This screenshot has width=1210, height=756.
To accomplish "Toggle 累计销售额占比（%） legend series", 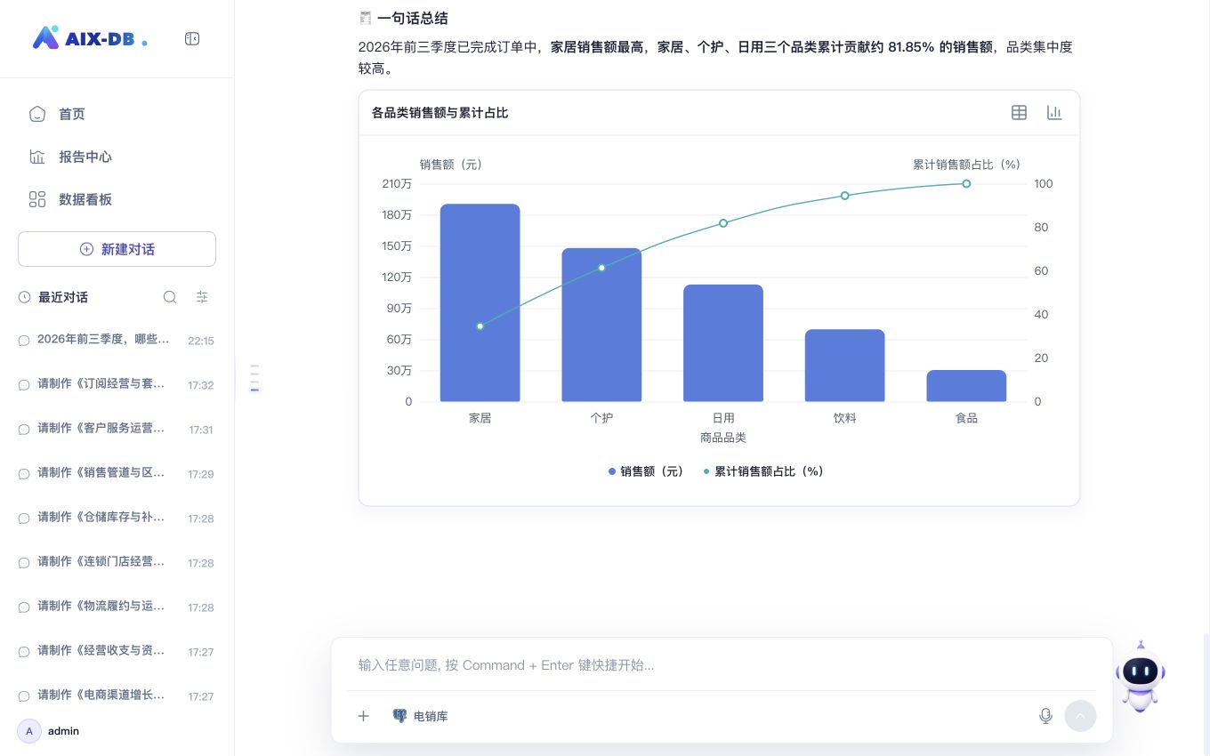I will pyautogui.click(x=763, y=471).
